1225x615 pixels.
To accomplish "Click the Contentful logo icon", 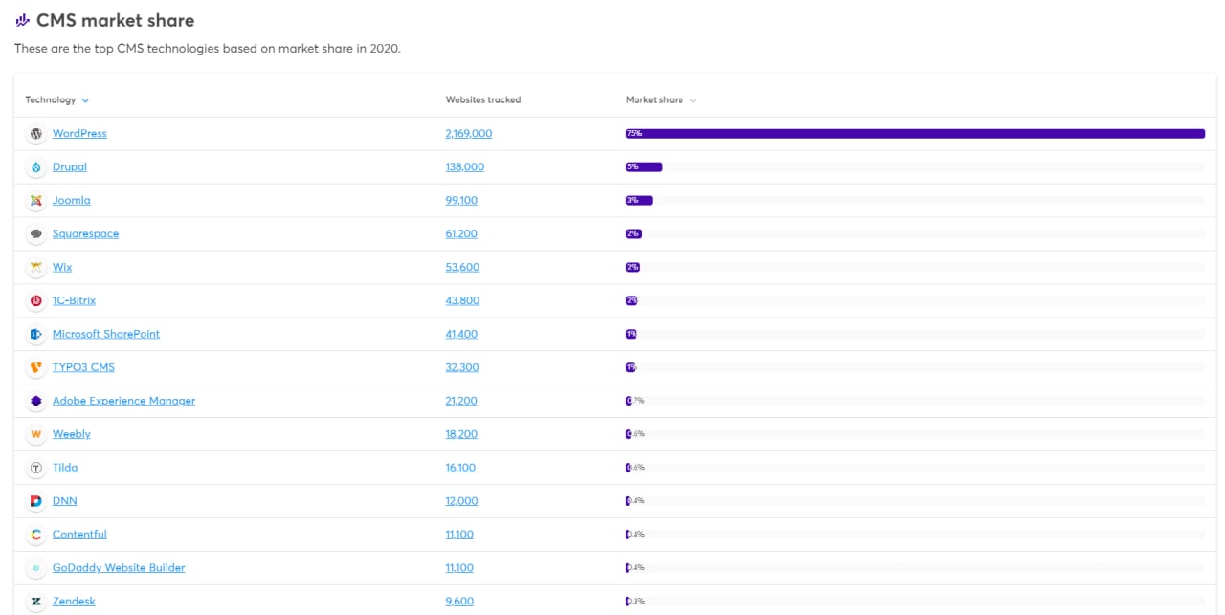I will [36, 536].
